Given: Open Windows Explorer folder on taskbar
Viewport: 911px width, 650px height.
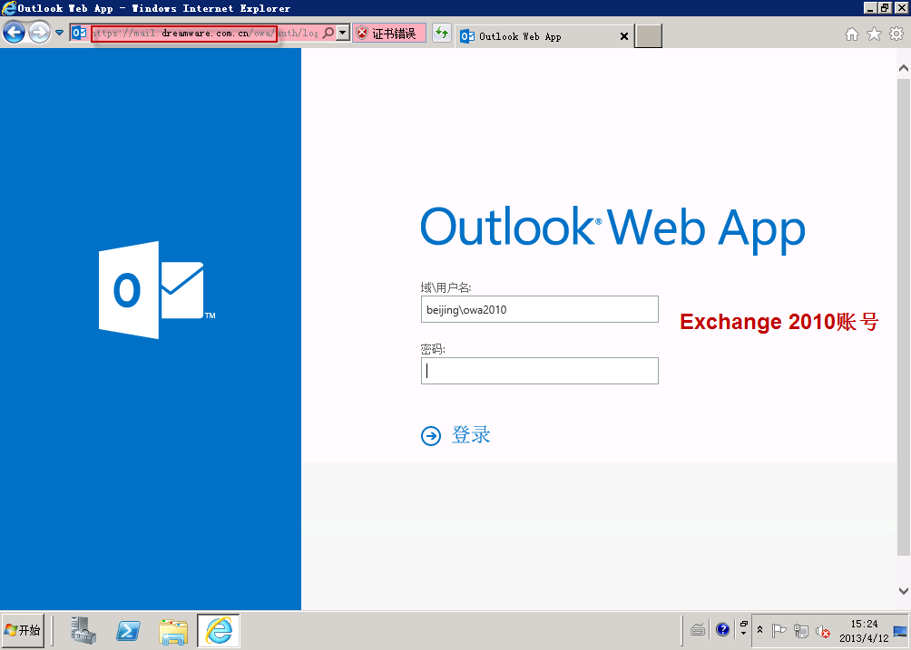Looking at the screenshot, I should coord(173,632).
